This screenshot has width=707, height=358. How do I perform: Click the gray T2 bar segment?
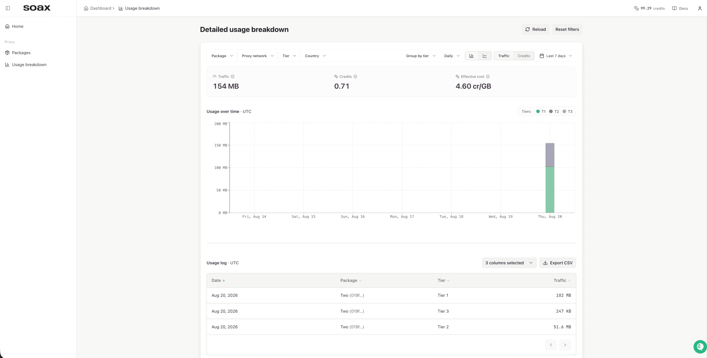pos(550,155)
